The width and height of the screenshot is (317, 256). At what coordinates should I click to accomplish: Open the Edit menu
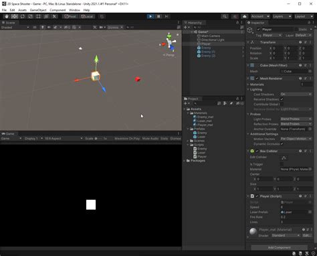pyautogui.click(x=12, y=10)
